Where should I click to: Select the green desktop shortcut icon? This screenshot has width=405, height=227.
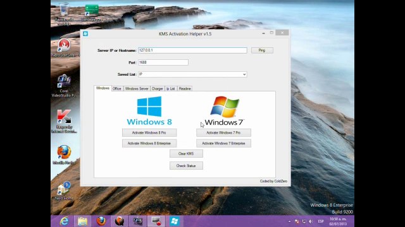[92, 13]
